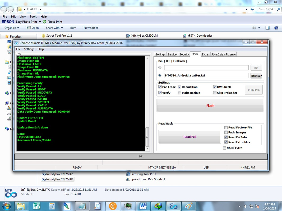The height and width of the screenshot is (211, 282).
Task: Open the change view dropdown arrow
Action: pyautogui.click(x=259, y=28)
